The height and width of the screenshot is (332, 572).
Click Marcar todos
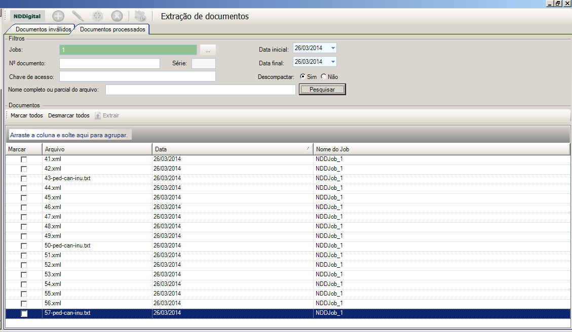tap(27, 115)
